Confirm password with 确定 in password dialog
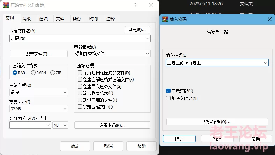 click(x=179, y=139)
